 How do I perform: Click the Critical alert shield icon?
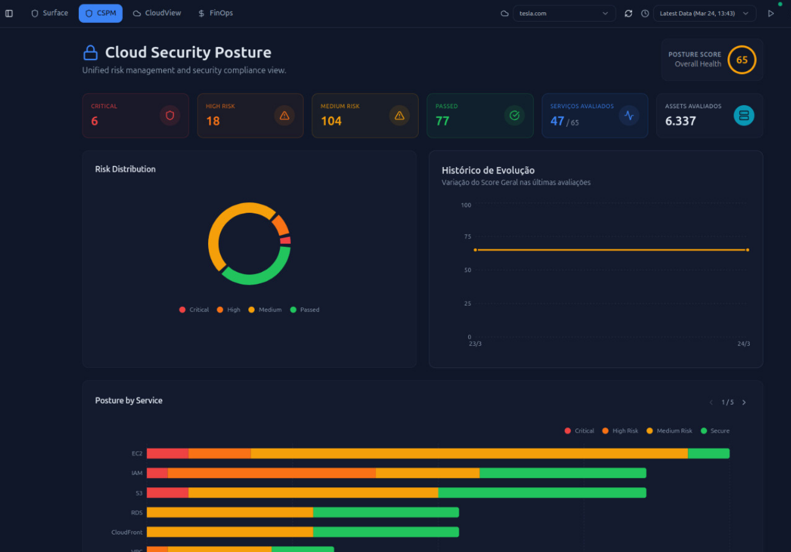coord(170,116)
